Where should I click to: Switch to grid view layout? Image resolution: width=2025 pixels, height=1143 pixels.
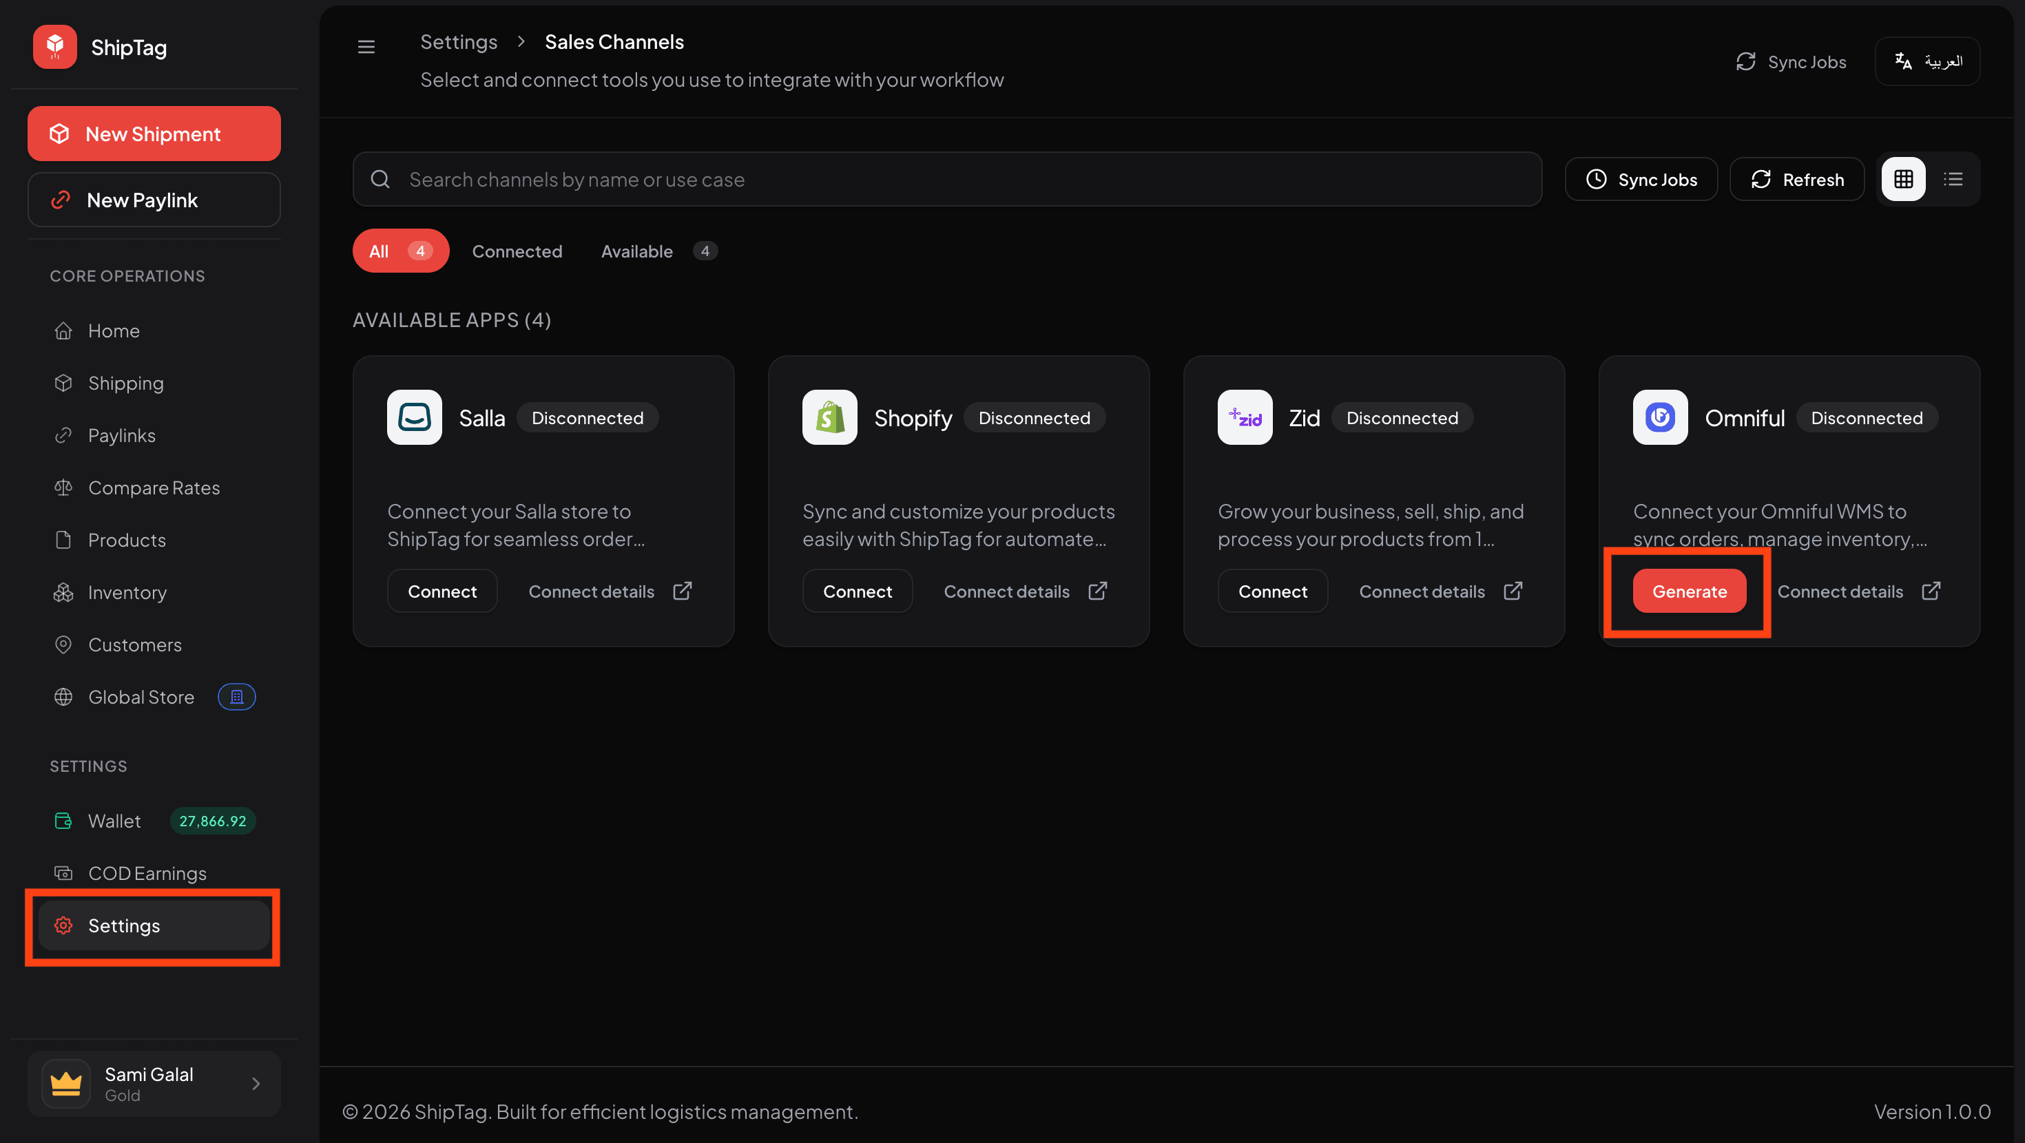pyautogui.click(x=1903, y=179)
